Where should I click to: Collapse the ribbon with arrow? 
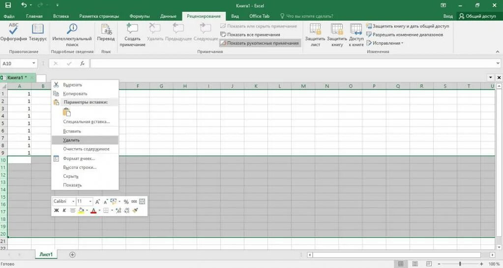point(498,52)
